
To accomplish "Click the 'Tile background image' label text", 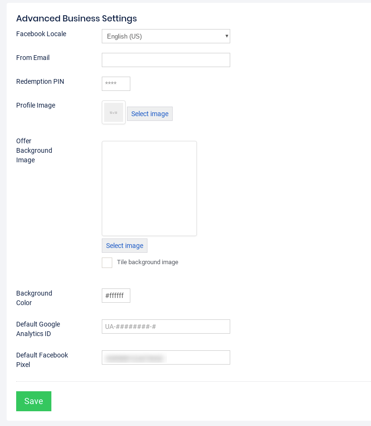I will (x=147, y=262).
